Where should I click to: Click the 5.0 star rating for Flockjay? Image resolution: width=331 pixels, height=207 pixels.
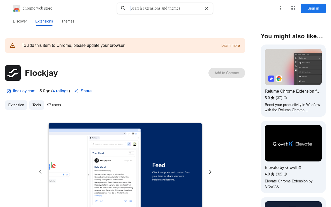(44, 91)
